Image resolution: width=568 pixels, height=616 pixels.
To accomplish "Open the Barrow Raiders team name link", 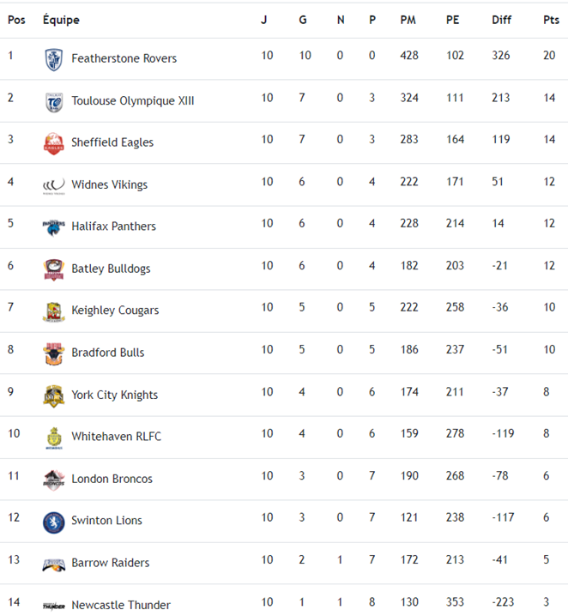I will coord(110,563).
